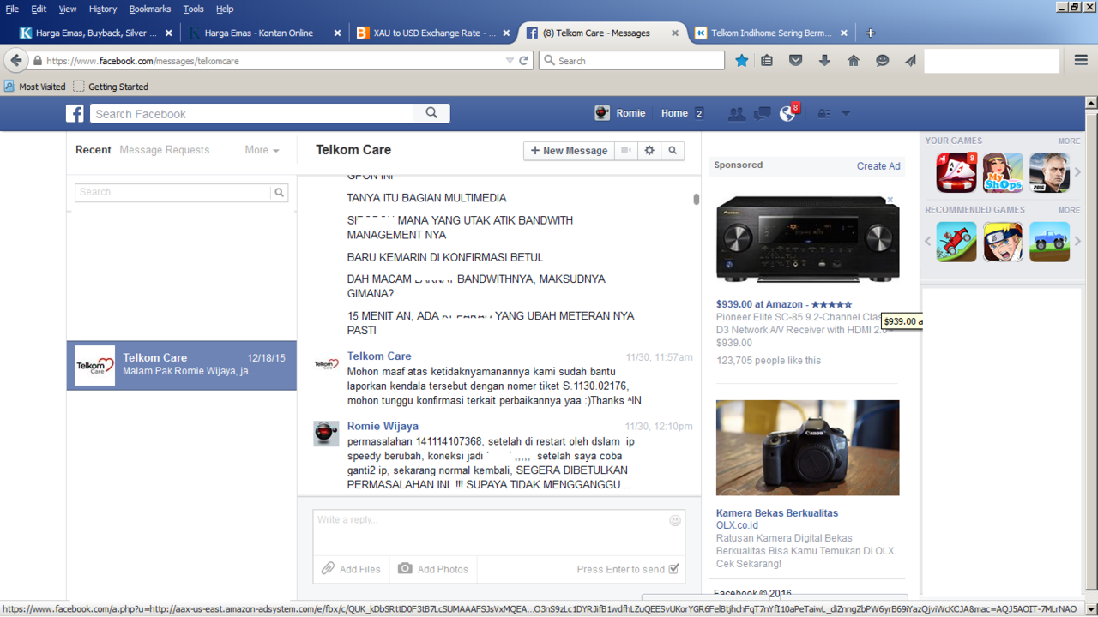Click the conversation list search magnifier
1098x617 pixels.
click(279, 193)
